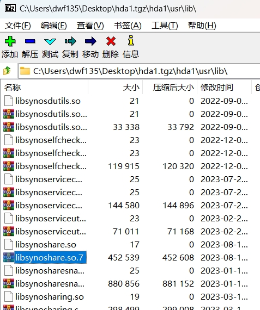260x310 pixels.
Task: Open the 书签(A) bookmarks menu
Action: click(128, 26)
